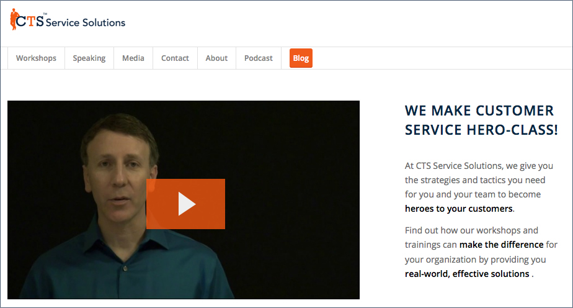
Task: Click the bold heroes to your customers text
Action: pos(459,209)
